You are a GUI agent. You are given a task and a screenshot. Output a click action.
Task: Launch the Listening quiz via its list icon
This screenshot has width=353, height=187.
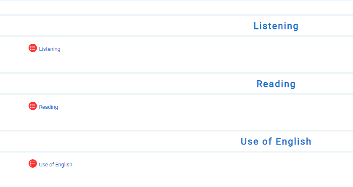33,48
